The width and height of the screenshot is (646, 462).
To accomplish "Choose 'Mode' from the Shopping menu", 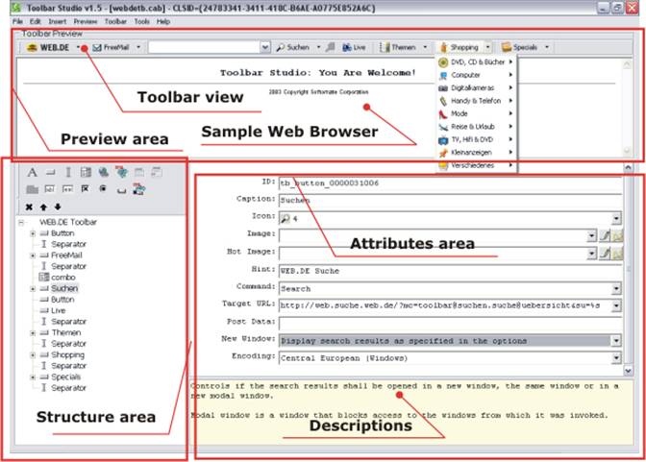I will tap(476, 113).
